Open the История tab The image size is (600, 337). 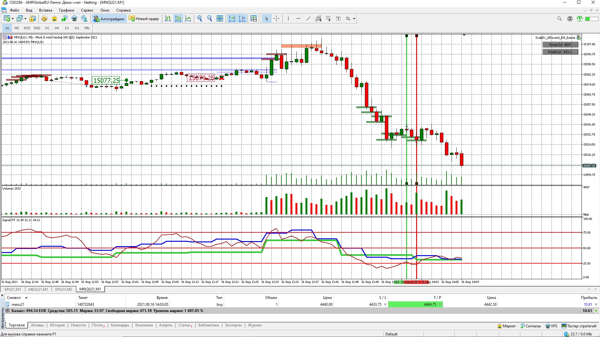[57, 325]
